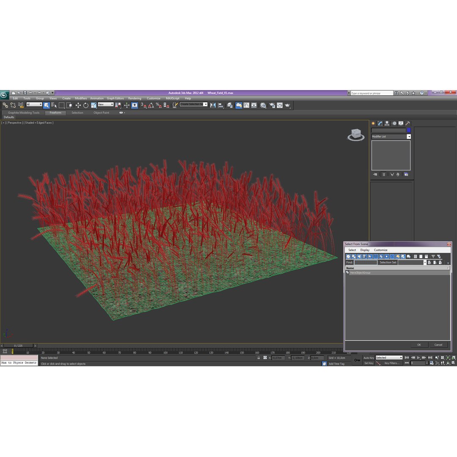Toggle the Selection Lock icon in status bar
Image resolution: width=457 pixels, height=457 pixels.
pos(259,358)
